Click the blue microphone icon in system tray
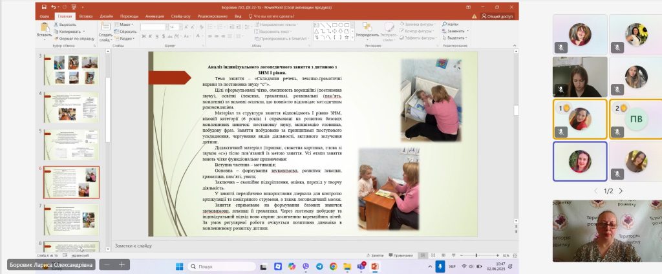The image size is (662, 274). click(440, 266)
